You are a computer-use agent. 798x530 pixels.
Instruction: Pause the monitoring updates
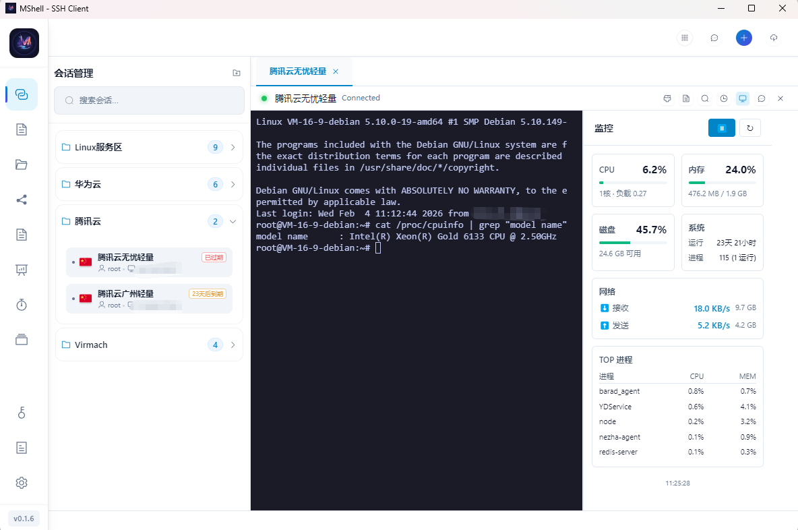point(721,128)
